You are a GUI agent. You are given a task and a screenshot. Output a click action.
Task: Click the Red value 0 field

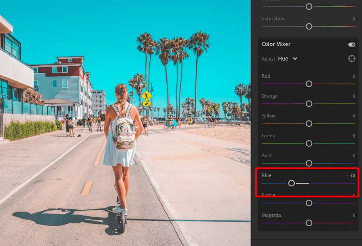354,76
